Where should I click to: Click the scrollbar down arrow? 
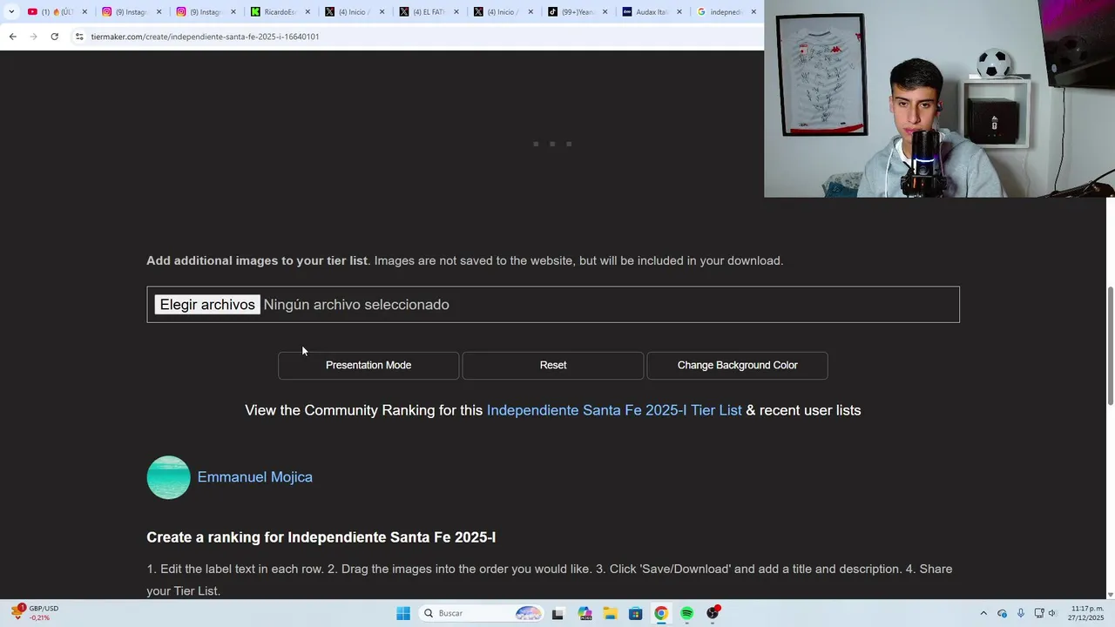1110,595
